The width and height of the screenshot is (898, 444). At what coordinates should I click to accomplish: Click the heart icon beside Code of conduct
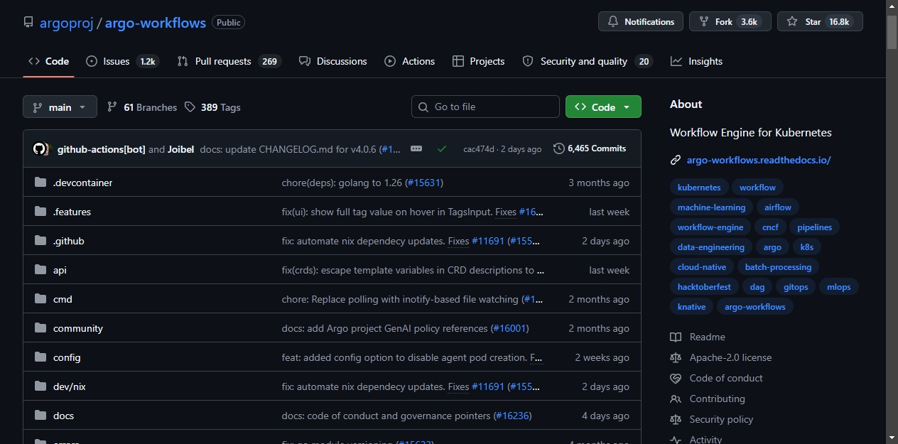coord(676,378)
